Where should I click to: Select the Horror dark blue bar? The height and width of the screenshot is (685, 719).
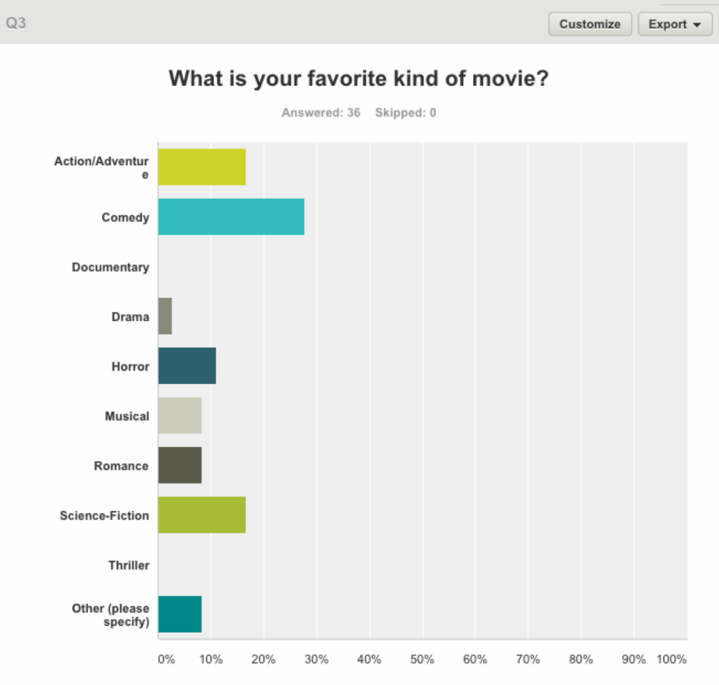point(187,366)
